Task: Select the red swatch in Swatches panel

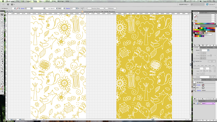Action: click(x=200, y=28)
